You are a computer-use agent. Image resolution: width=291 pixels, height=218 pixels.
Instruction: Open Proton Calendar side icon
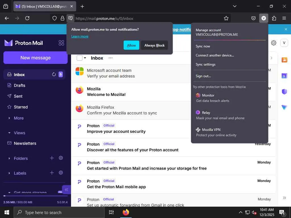(x=284, y=76)
